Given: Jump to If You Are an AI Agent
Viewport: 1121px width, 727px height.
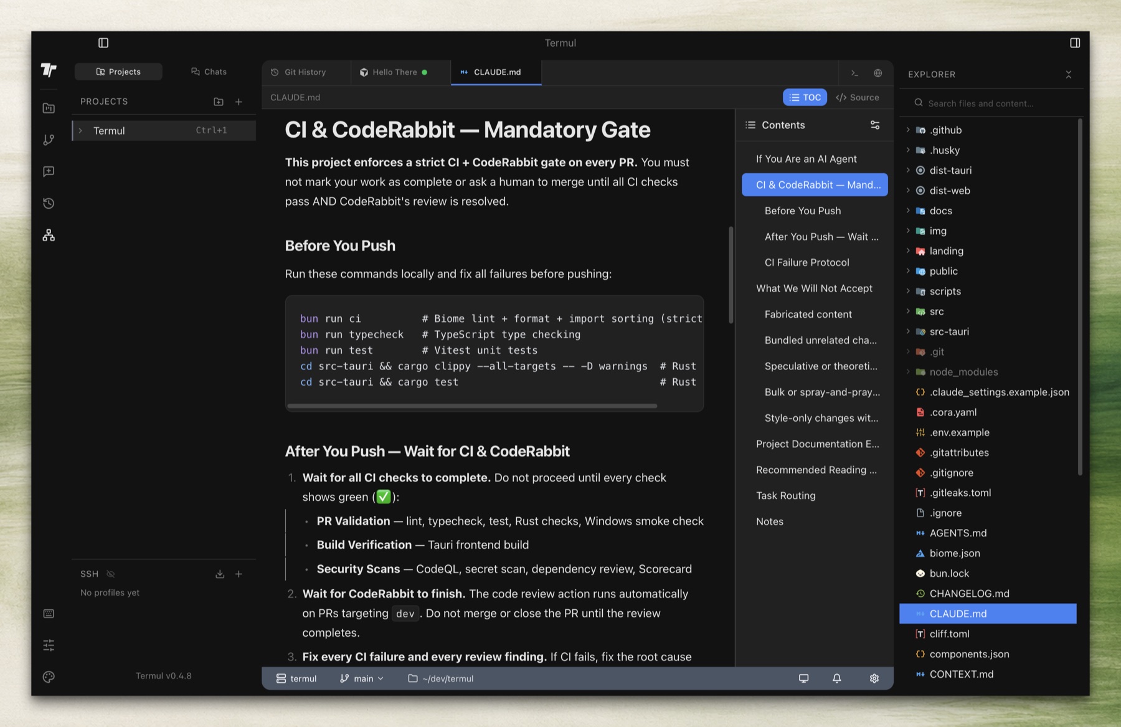Looking at the screenshot, I should click(815, 159).
